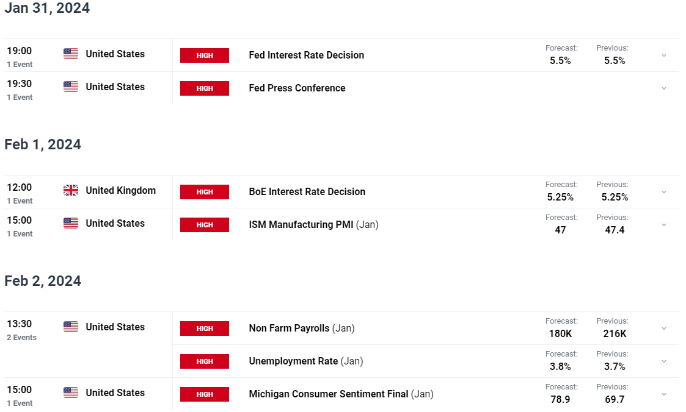Expand the Fed Interest Rate Decision row chevron

point(663,55)
